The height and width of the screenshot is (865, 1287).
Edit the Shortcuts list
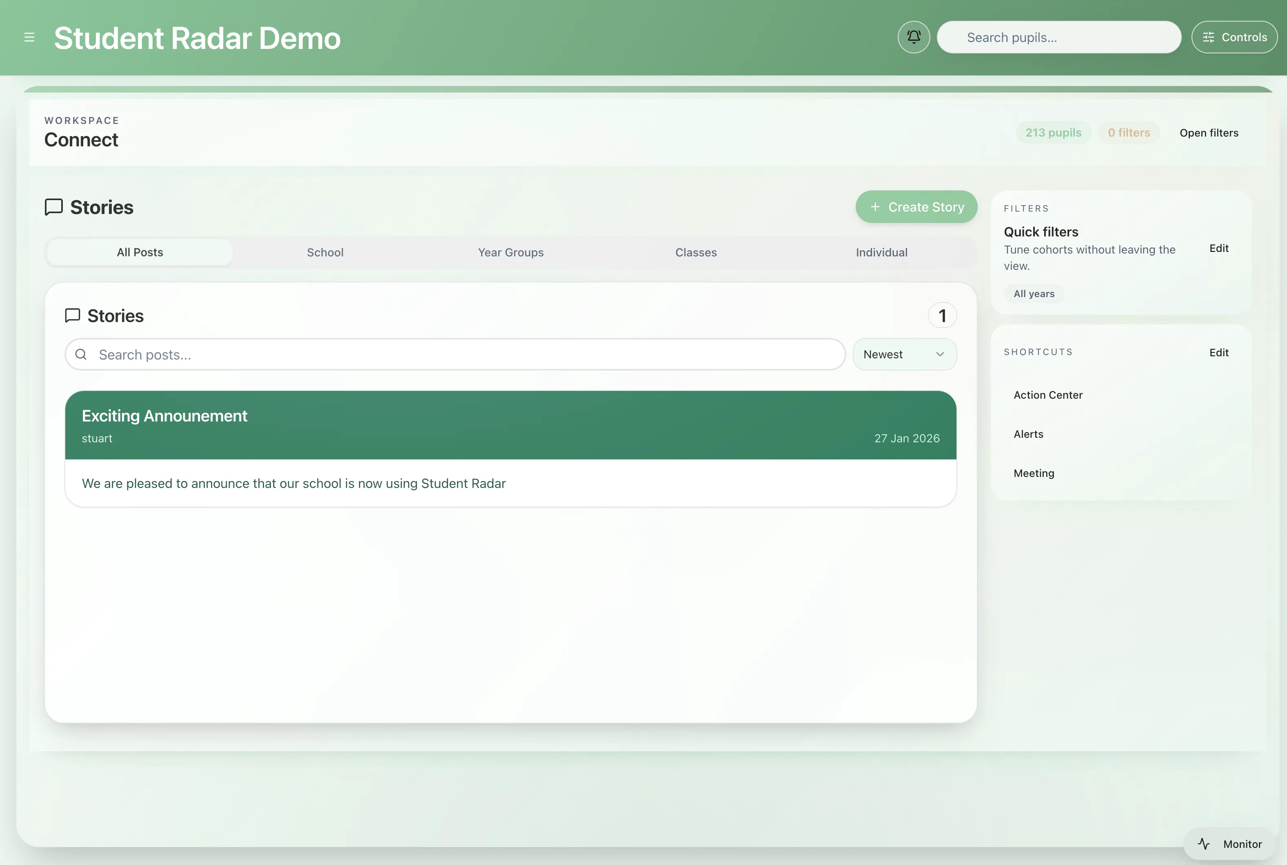pos(1218,353)
